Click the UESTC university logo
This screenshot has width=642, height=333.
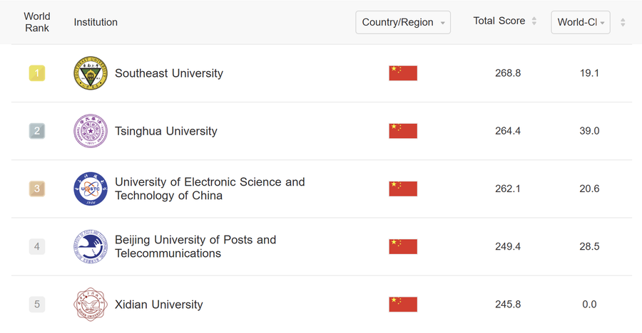[90, 189]
